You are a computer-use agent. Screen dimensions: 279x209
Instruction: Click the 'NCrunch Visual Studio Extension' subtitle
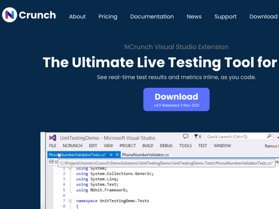(x=176, y=47)
